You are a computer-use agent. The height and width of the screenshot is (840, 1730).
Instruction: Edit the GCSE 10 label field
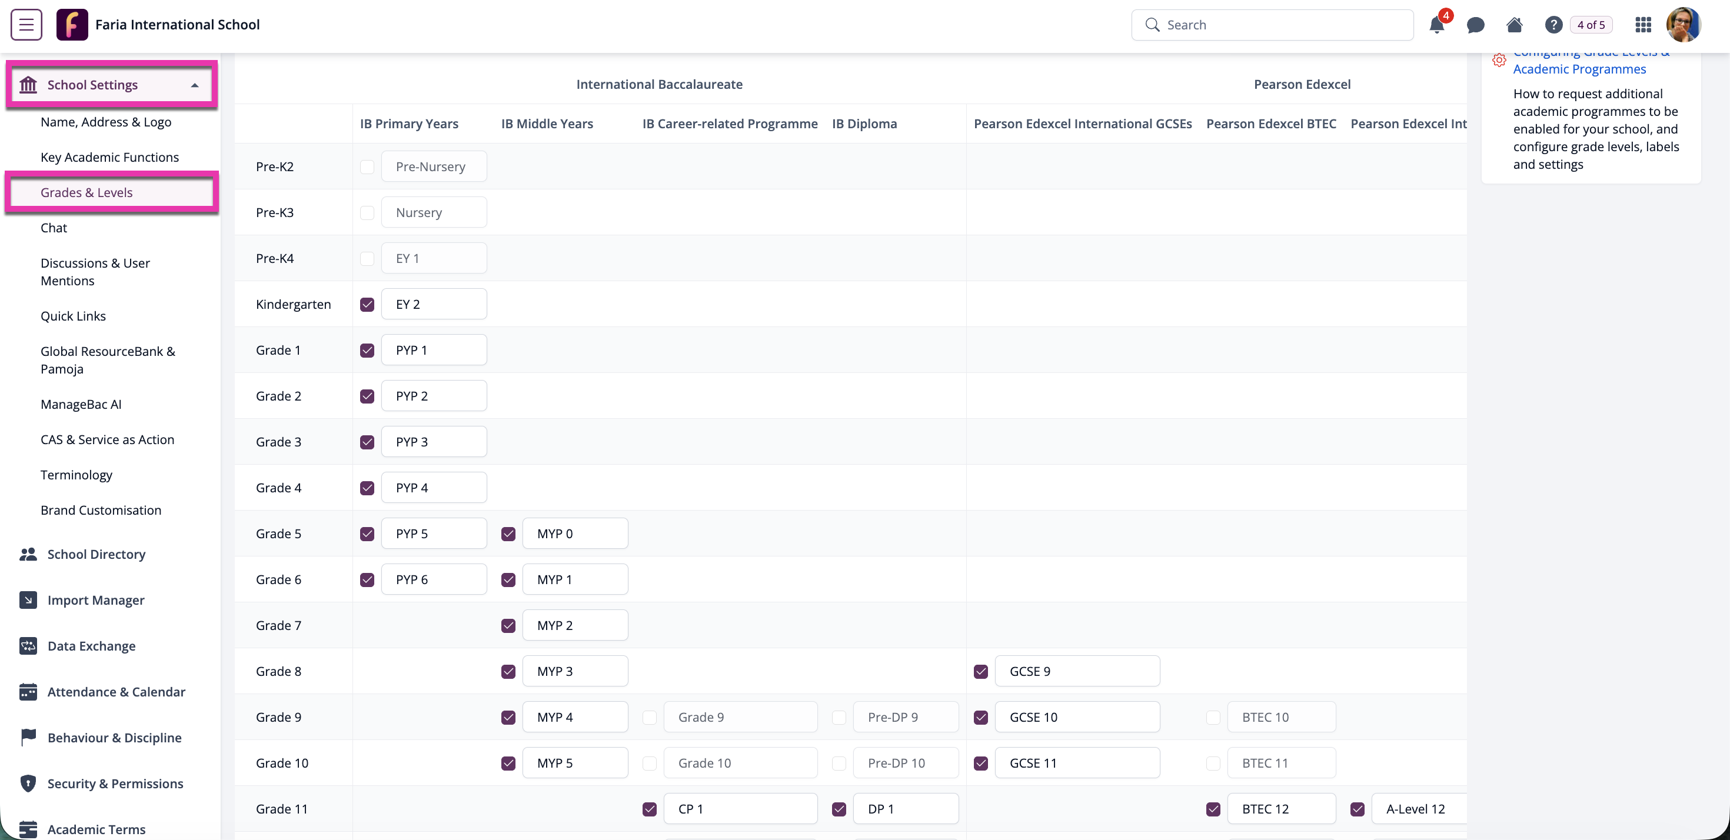(x=1077, y=717)
